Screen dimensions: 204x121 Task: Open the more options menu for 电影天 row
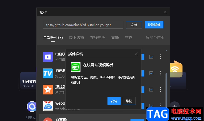pyautogui.click(x=160, y=57)
